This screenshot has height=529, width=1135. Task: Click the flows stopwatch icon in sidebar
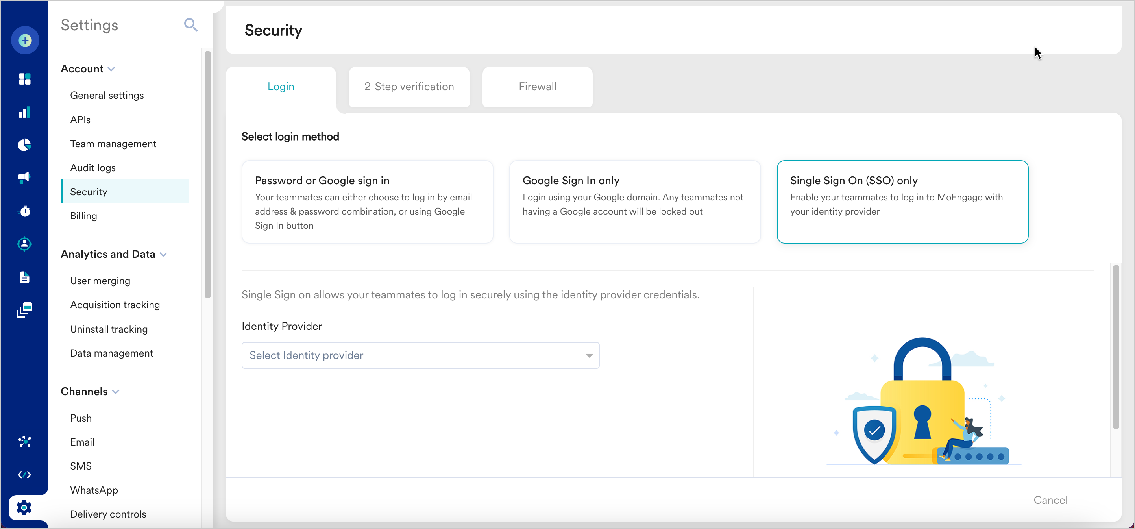pos(25,211)
